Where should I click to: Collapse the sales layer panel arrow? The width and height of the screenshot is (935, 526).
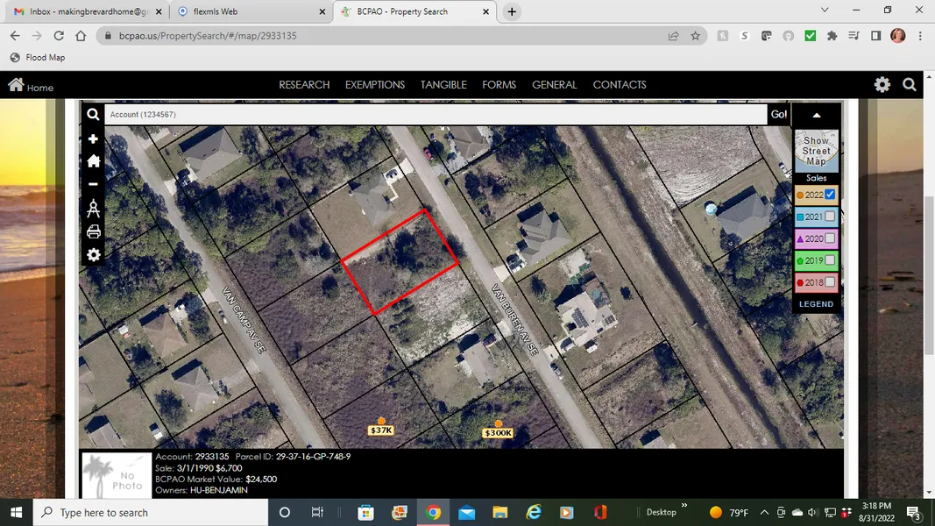pyautogui.click(x=817, y=115)
